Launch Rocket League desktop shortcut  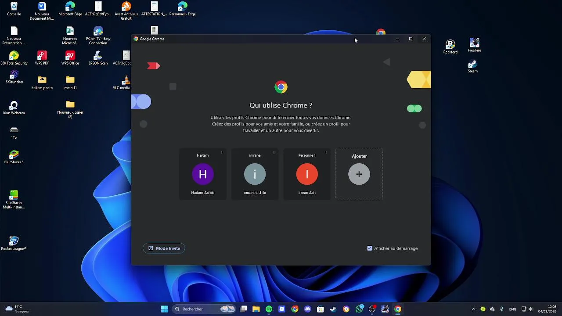14,244
